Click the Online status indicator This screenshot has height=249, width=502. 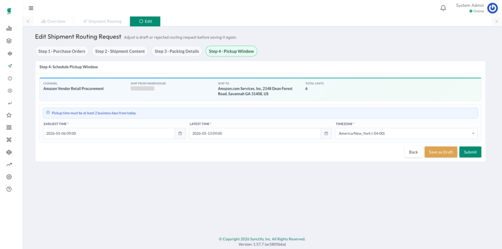(x=477, y=11)
